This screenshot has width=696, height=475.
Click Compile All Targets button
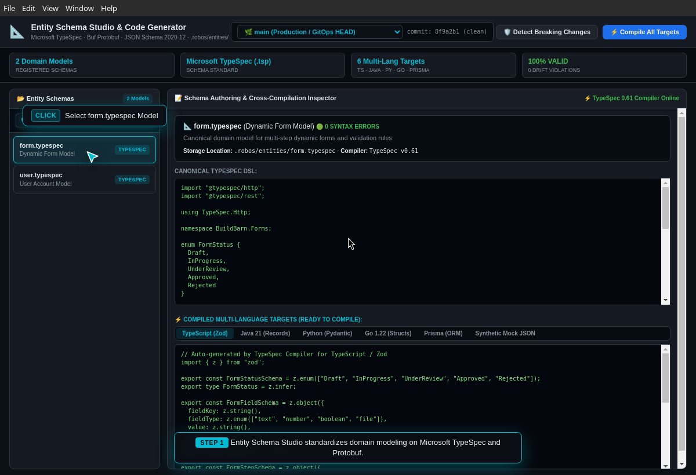click(x=644, y=32)
